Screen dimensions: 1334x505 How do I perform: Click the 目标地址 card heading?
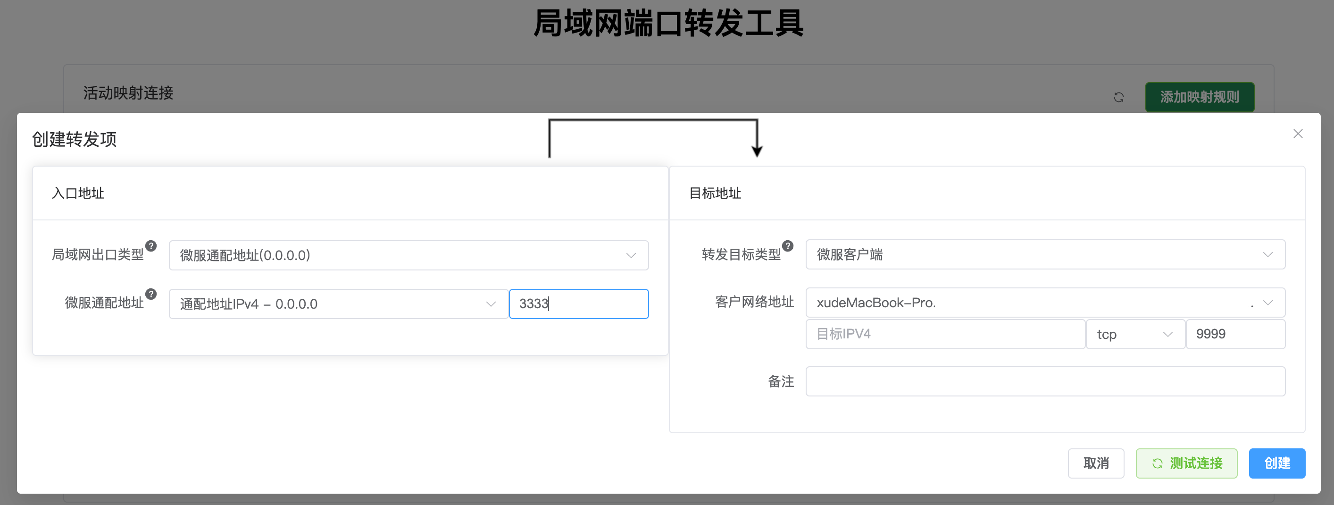pos(715,193)
